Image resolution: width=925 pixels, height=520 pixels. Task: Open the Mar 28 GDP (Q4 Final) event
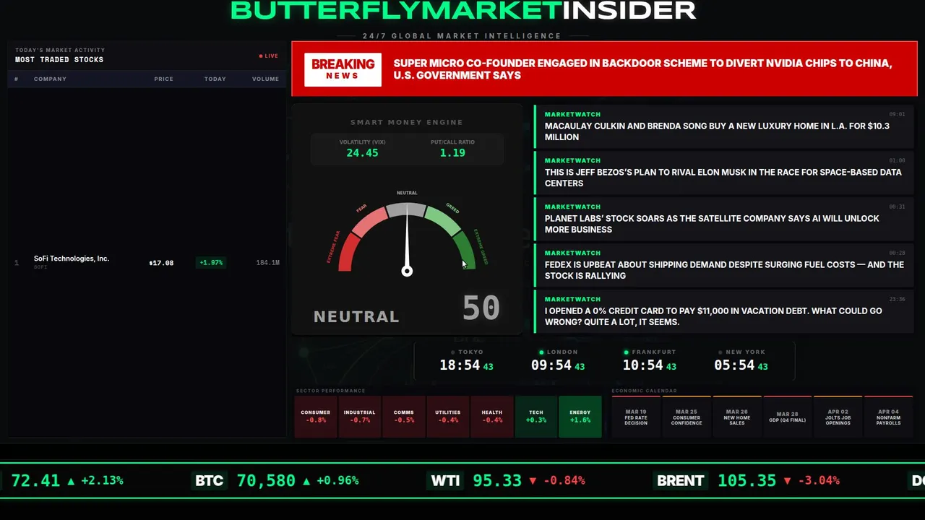[x=788, y=417]
